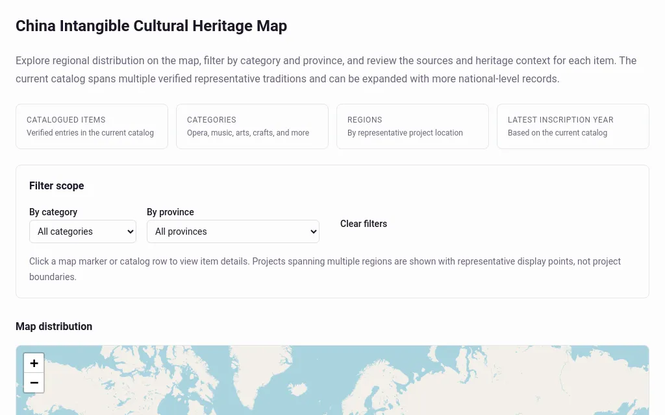Click the China Intangible Cultural Heritage Map title

click(x=151, y=26)
